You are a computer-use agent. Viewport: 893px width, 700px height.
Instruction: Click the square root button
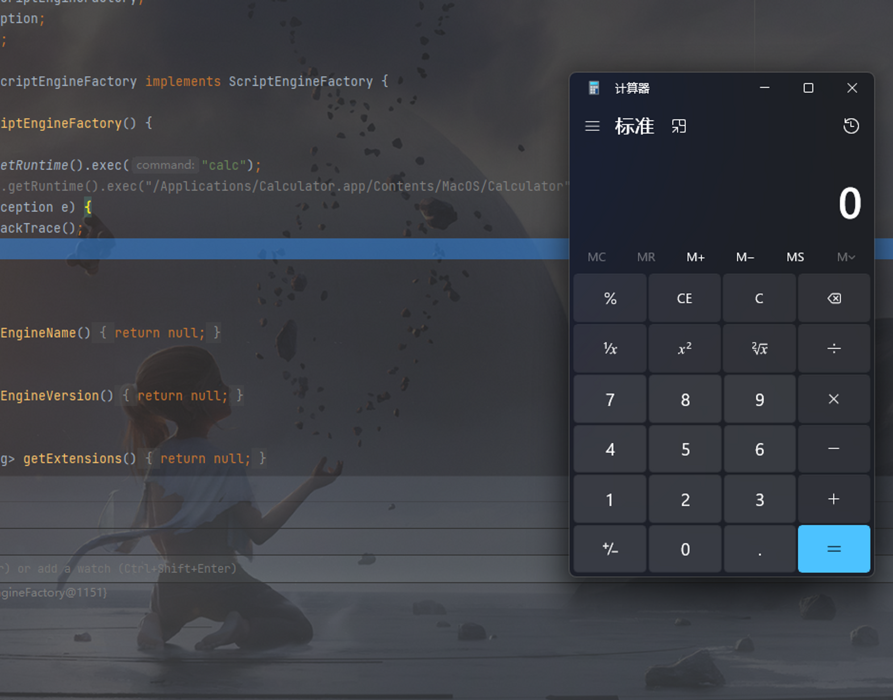(x=759, y=348)
